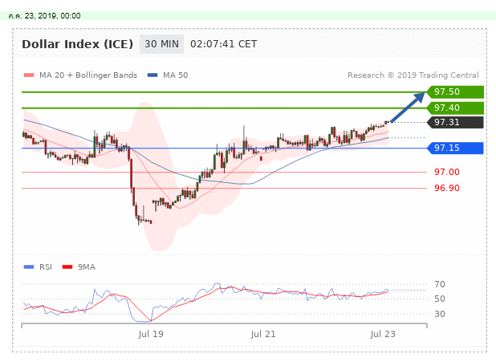
Task: Click the MA 50 legend text
Action: click(176, 75)
